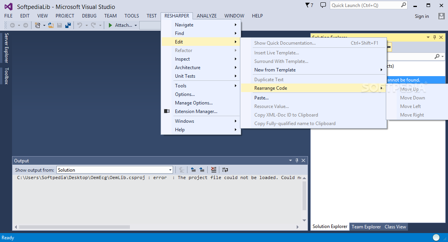Image resolution: width=448 pixels, height=242 pixels.
Task: Open the Redo history dropdown arrow
Action: coord(100,25)
